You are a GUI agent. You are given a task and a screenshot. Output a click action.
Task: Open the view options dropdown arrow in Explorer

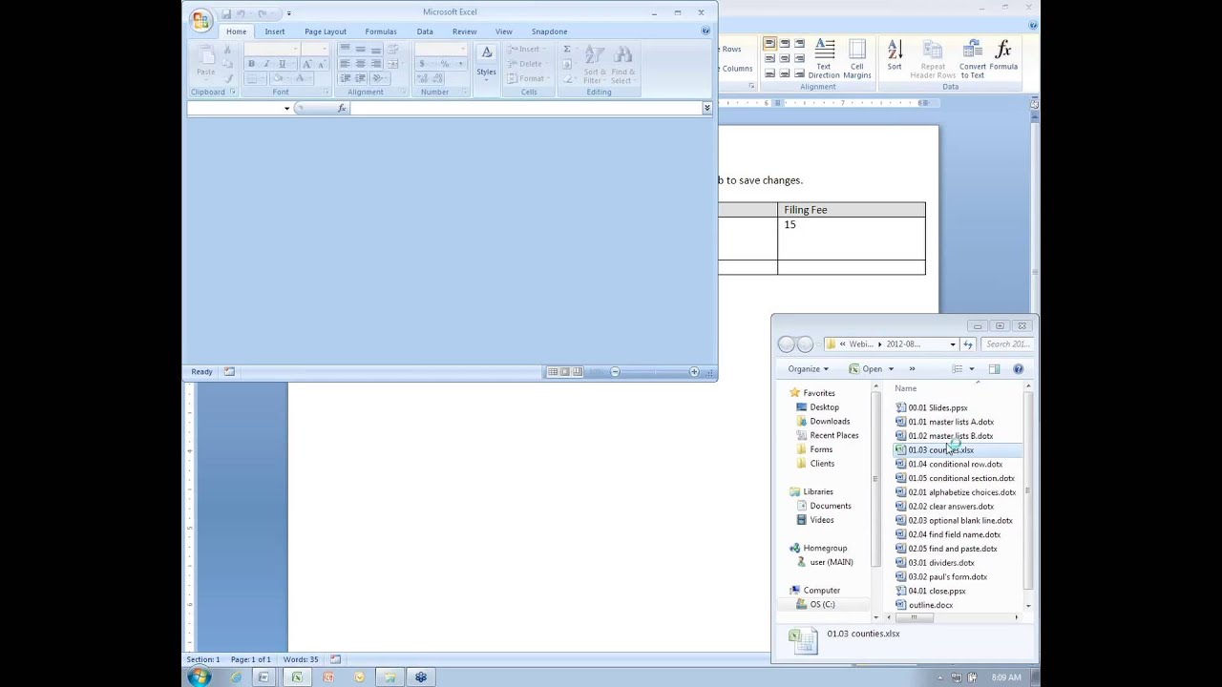972,369
